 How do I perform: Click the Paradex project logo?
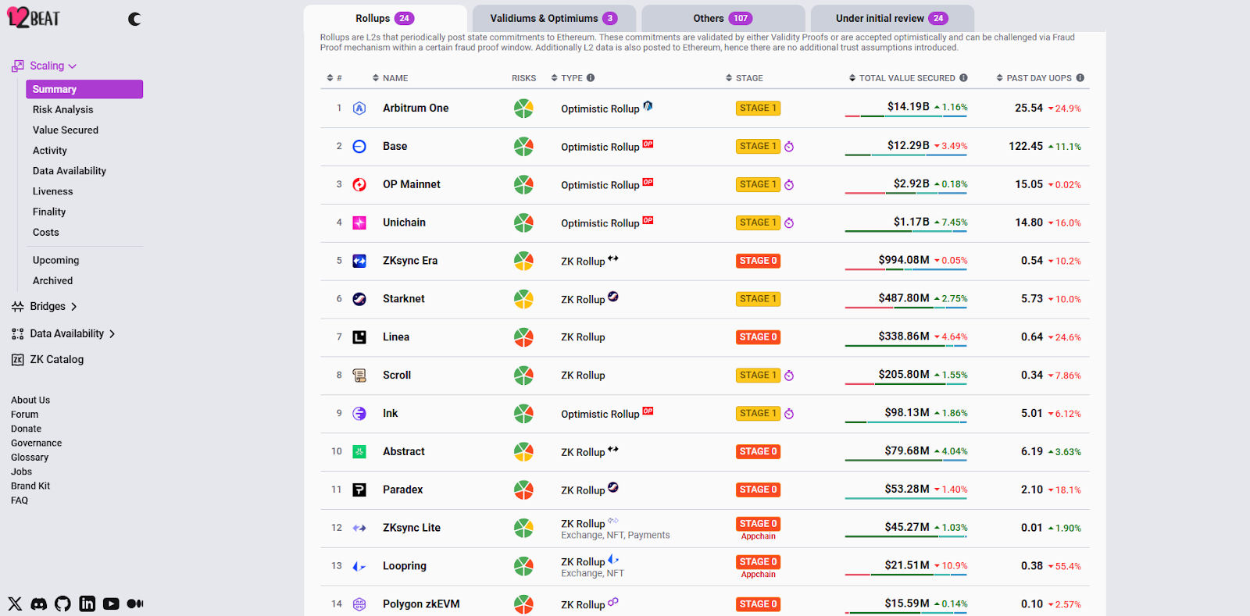(x=359, y=490)
